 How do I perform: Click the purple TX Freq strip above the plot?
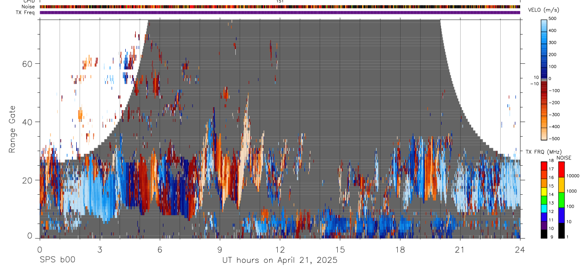[x=280, y=12]
